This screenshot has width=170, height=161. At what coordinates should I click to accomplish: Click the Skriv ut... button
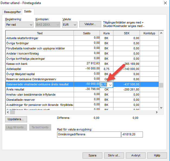click(114, 155)
